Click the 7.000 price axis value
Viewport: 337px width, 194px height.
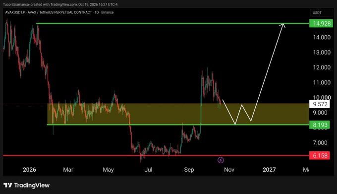320,143
